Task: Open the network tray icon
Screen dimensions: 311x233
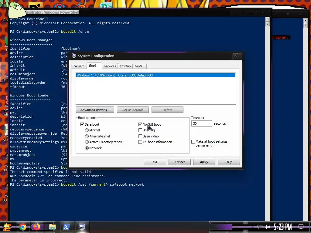Action: (260, 227)
